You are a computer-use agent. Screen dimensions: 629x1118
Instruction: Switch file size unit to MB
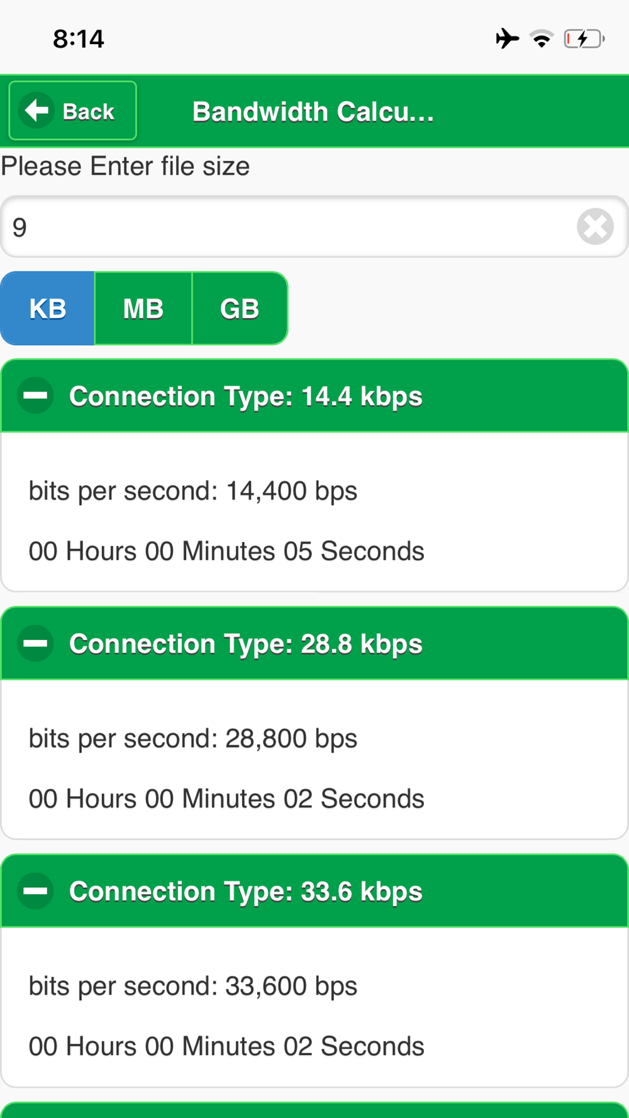point(143,309)
